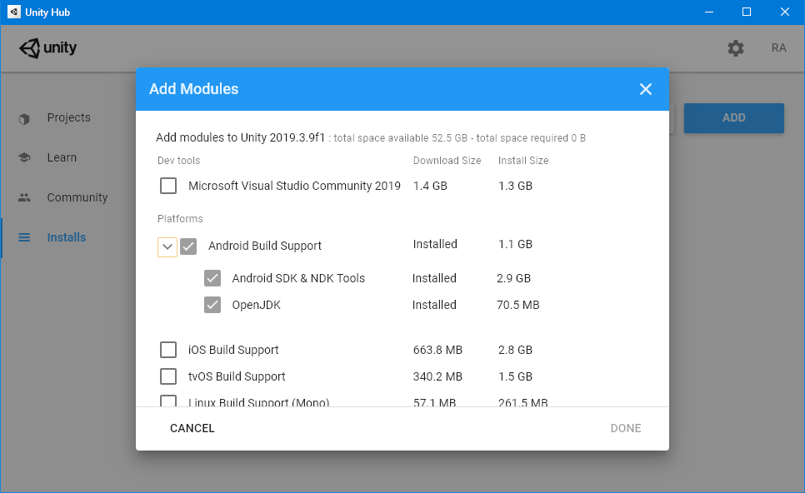Viewport: 805px width, 493px height.
Task: Click the Learn graduation cap icon
Action: (x=24, y=158)
